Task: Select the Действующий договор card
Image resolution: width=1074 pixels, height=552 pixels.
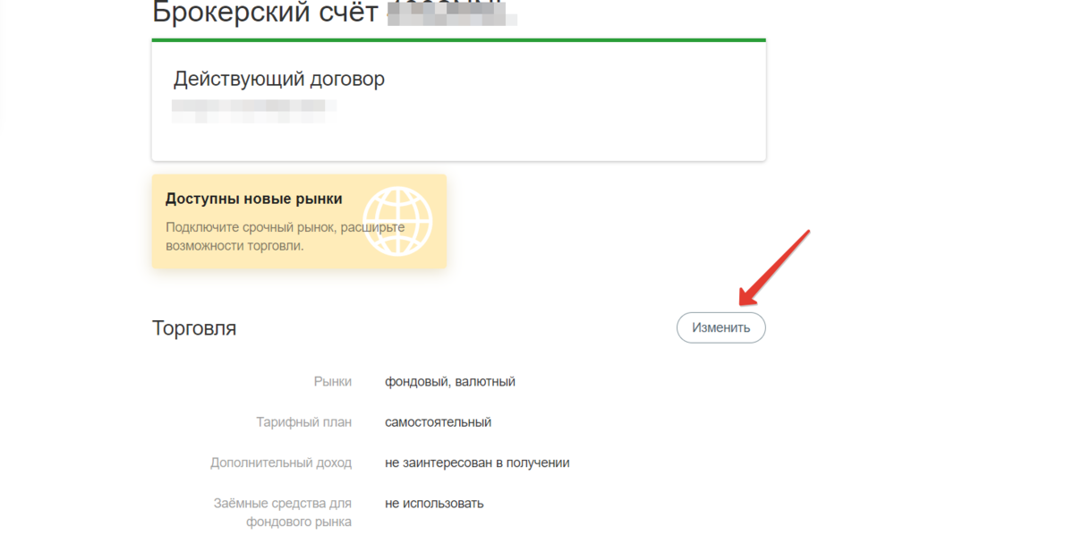Action: coord(459,101)
